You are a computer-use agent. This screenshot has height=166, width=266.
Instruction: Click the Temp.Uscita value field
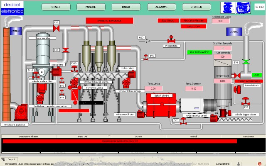pos(153,88)
